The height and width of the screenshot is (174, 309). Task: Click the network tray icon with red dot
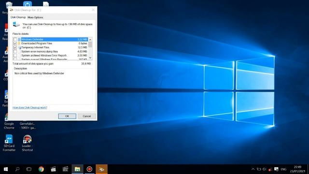point(270,169)
